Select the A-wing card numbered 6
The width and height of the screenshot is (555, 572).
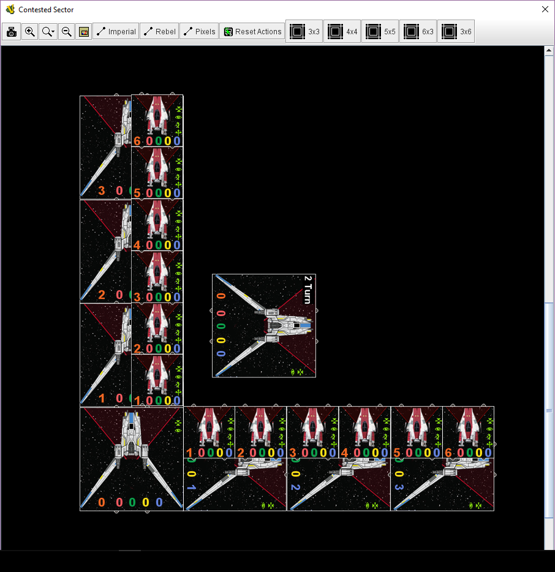[157, 119]
